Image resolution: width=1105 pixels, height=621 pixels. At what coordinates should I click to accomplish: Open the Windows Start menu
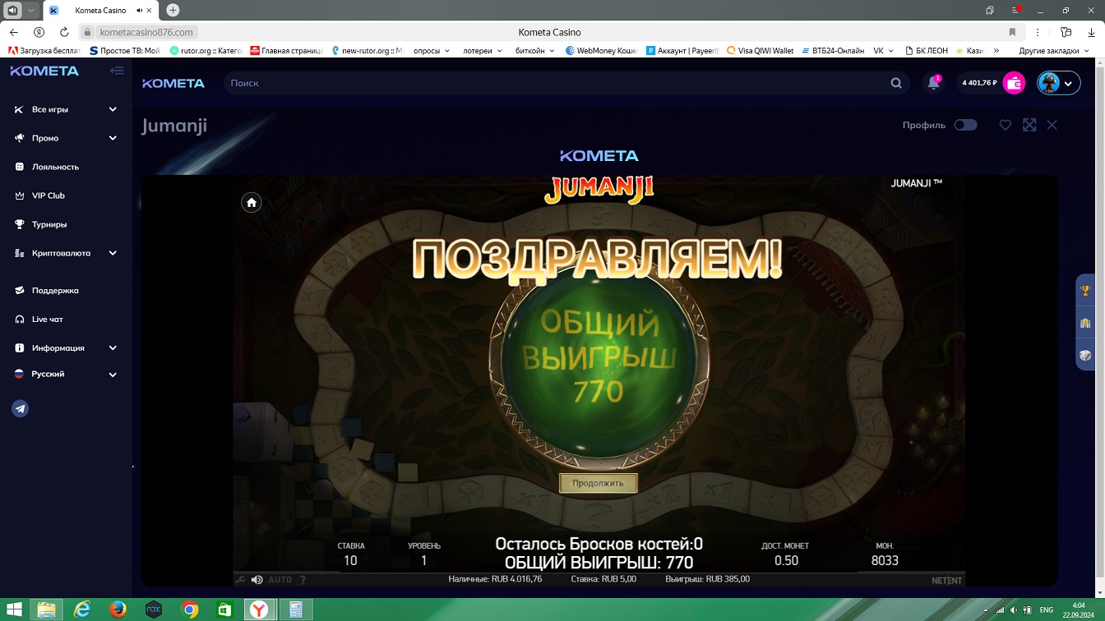pyautogui.click(x=15, y=609)
